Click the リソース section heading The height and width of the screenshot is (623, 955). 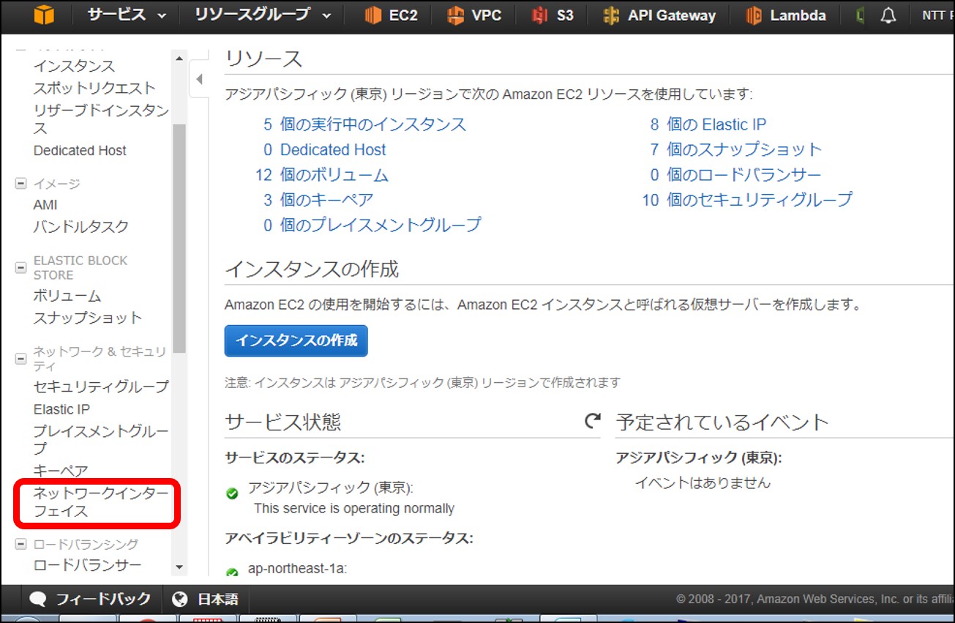[x=263, y=59]
